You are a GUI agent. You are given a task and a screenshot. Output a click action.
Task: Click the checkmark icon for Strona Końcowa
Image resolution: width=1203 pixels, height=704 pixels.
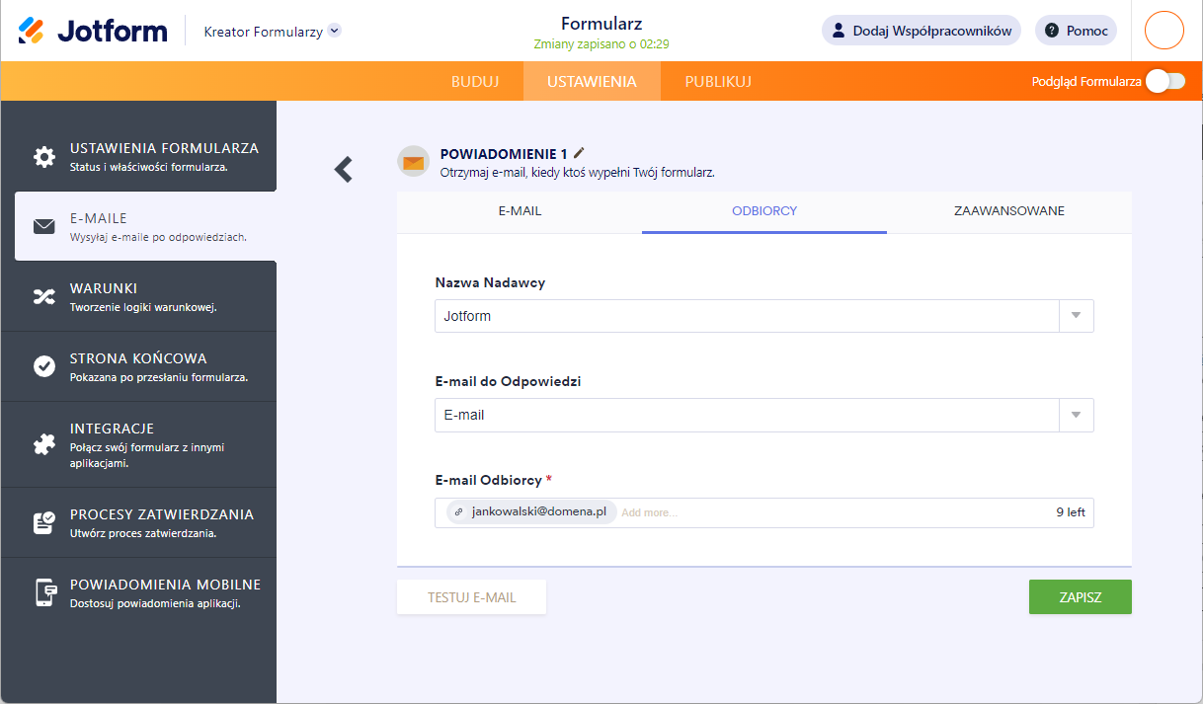(44, 366)
